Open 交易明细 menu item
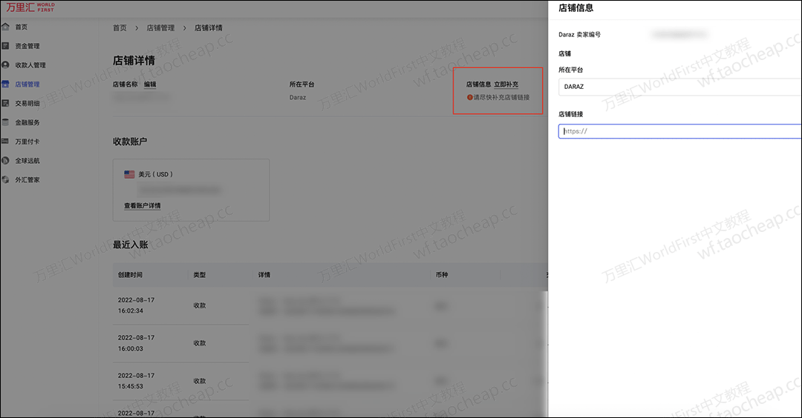Image resolution: width=802 pixels, height=418 pixels. [27, 103]
